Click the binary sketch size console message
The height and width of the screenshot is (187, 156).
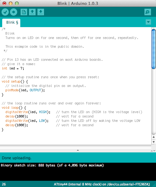click(x=52, y=165)
